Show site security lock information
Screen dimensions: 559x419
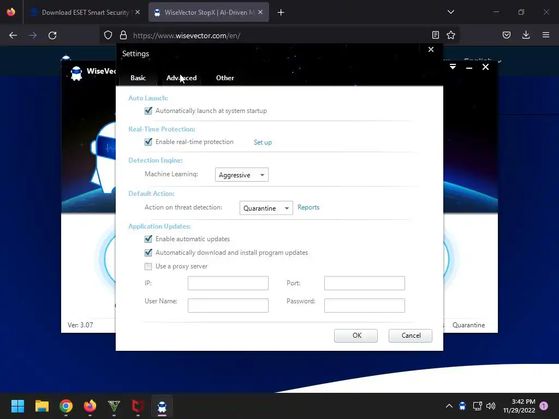[123, 35]
